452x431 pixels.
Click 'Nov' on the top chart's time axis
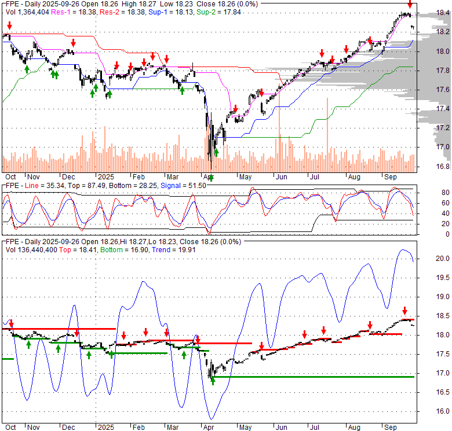pos(34,177)
